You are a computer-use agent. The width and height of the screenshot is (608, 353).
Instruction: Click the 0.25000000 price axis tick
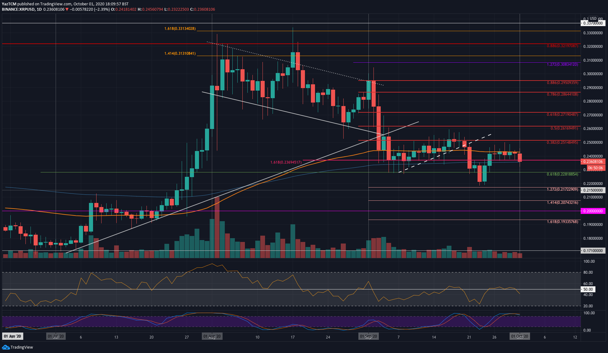[593, 143]
